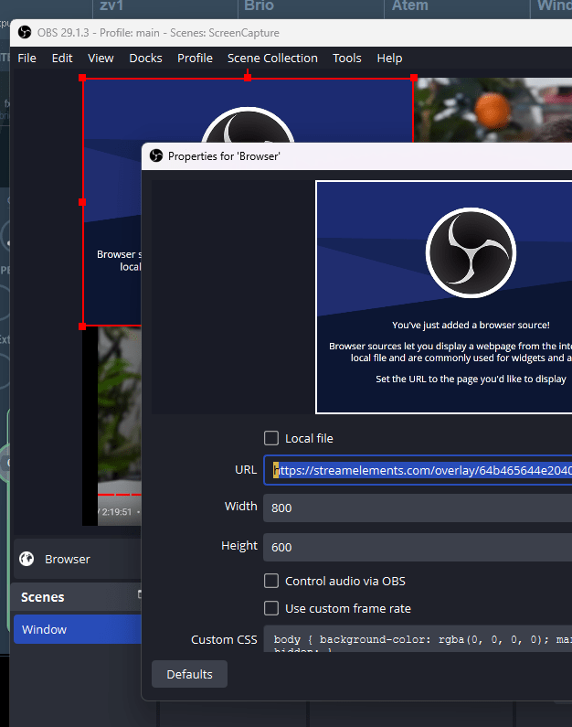Click the OBS 29.1.3 main window title
The height and width of the screenshot is (727, 572).
158,33
